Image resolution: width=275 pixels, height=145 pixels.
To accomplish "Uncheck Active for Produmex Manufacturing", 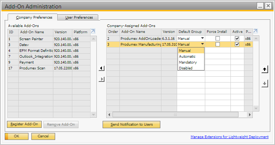I will [237, 44].
